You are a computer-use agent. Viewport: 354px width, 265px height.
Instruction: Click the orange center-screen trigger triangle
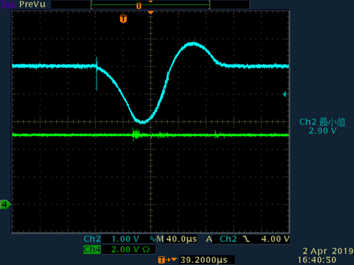(x=150, y=13)
